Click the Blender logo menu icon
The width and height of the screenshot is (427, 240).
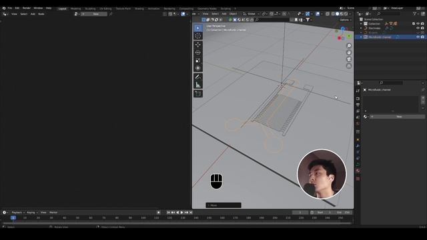[x=4, y=8]
